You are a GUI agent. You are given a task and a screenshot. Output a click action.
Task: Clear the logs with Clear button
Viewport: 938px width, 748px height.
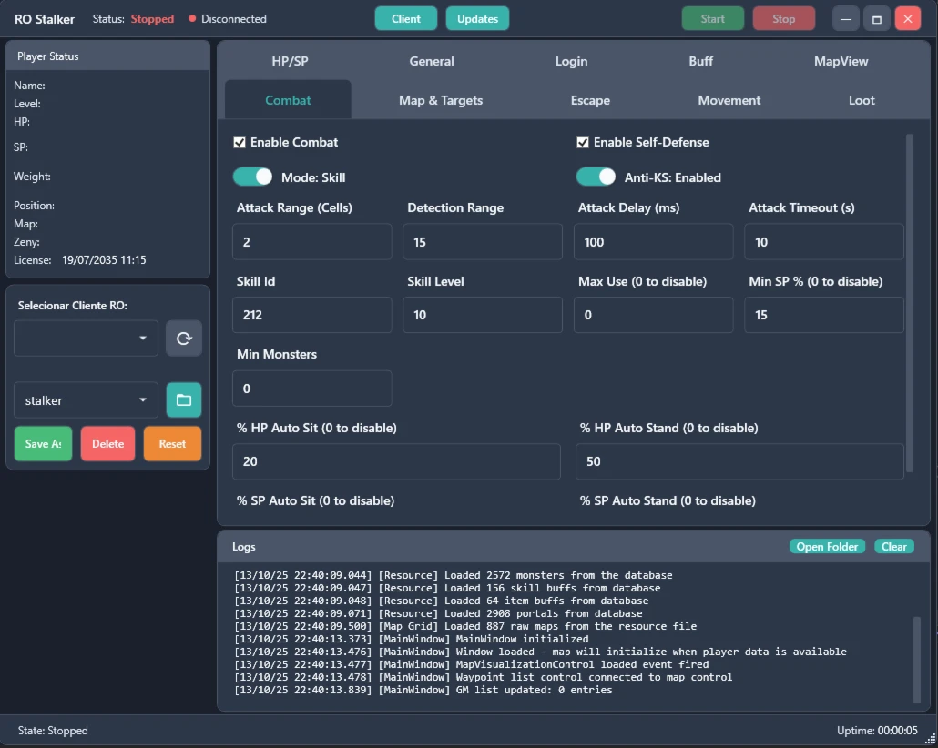(894, 546)
